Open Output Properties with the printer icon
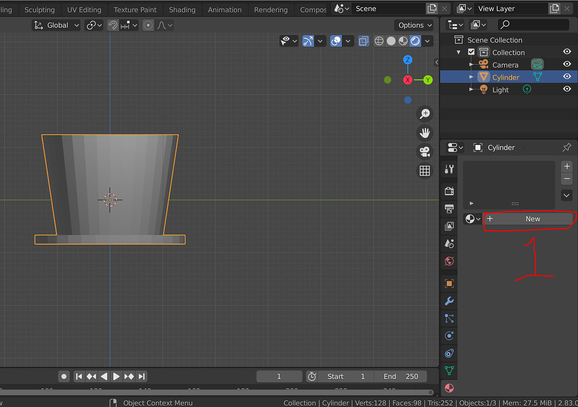This screenshot has width=578, height=407. point(449,209)
